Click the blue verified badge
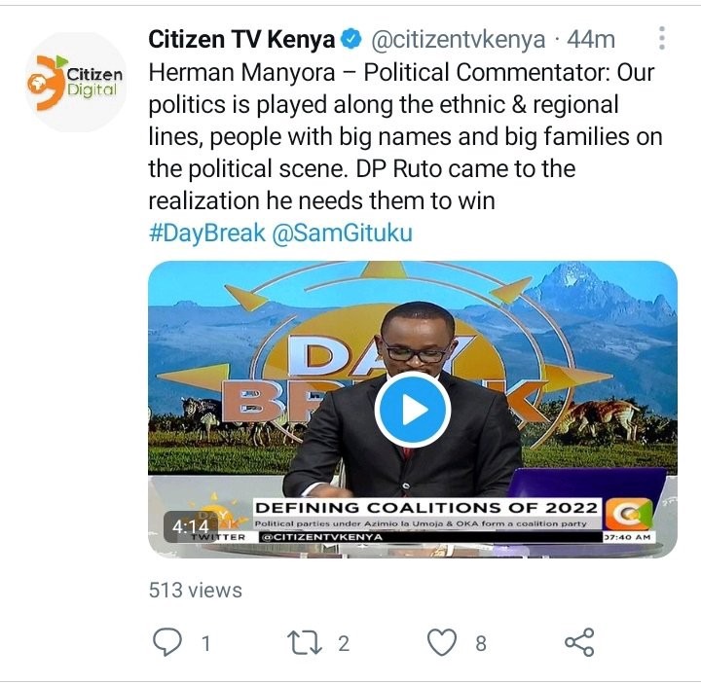 click(351, 39)
